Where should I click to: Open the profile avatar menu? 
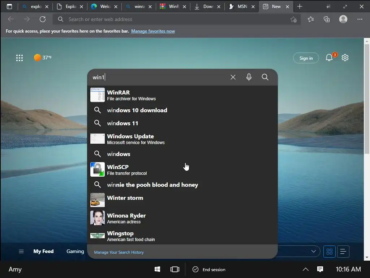click(x=343, y=19)
